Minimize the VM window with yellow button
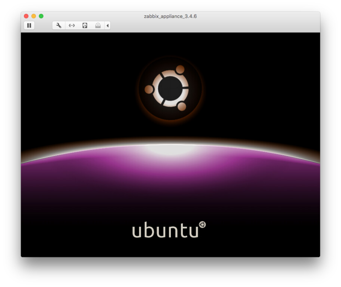Viewport: 341px width, 287px height. 34,16
